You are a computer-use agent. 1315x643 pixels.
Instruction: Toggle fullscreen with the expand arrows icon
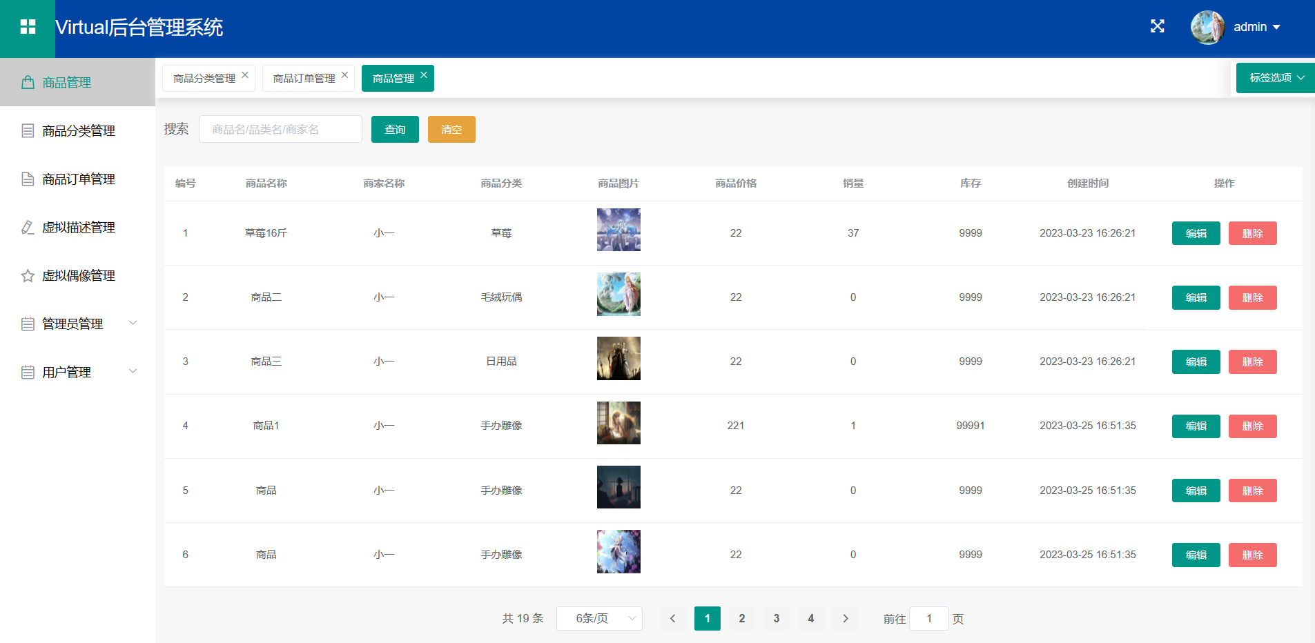tap(1158, 26)
